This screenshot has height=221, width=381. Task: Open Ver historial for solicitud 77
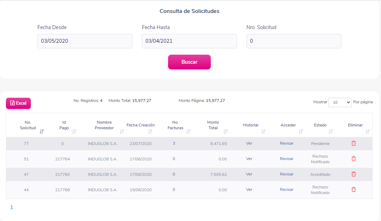click(249, 143)
